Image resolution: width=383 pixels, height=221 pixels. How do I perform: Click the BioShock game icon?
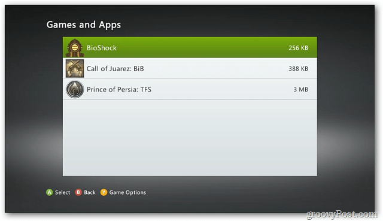pyautogui.click(x=75, y=48)
